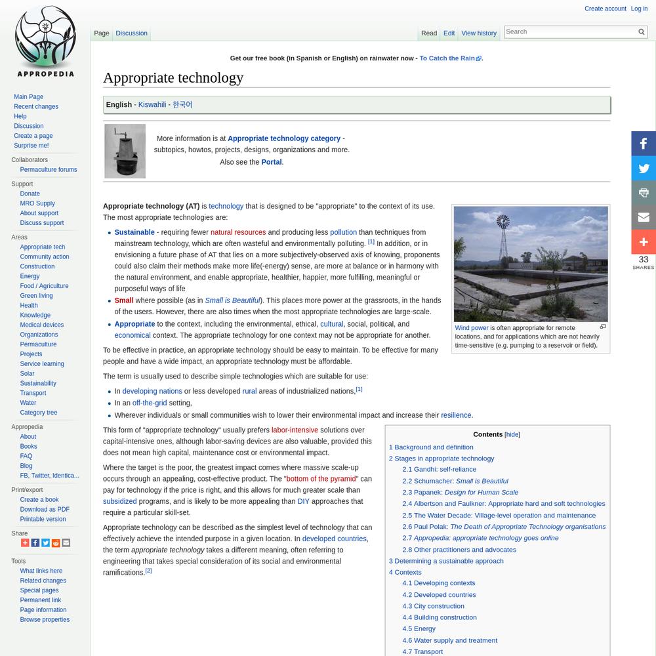
Task: Jump to 3 Determining a sustainable approach
Action: [446, 561]
